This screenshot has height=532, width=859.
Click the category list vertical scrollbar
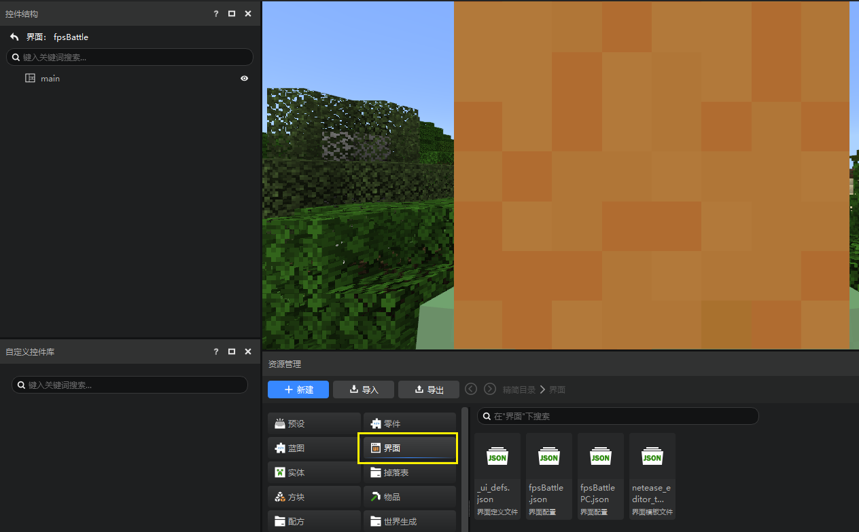pos(465,470)
